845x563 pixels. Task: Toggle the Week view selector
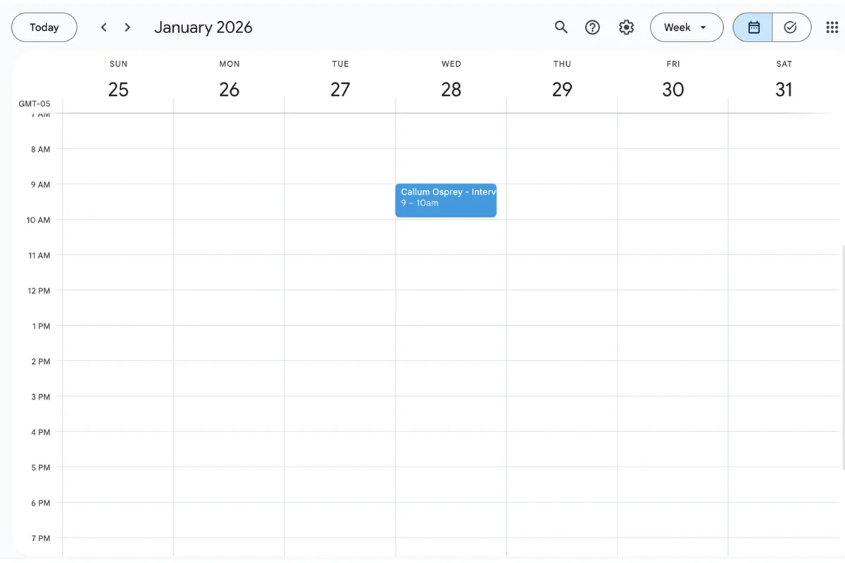[687, 27]
